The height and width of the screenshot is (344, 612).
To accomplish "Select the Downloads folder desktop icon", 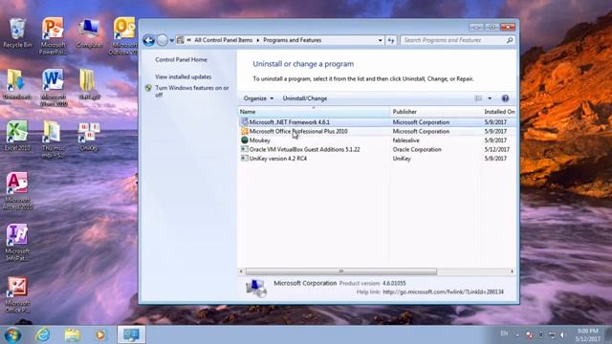I will point(17,84).
